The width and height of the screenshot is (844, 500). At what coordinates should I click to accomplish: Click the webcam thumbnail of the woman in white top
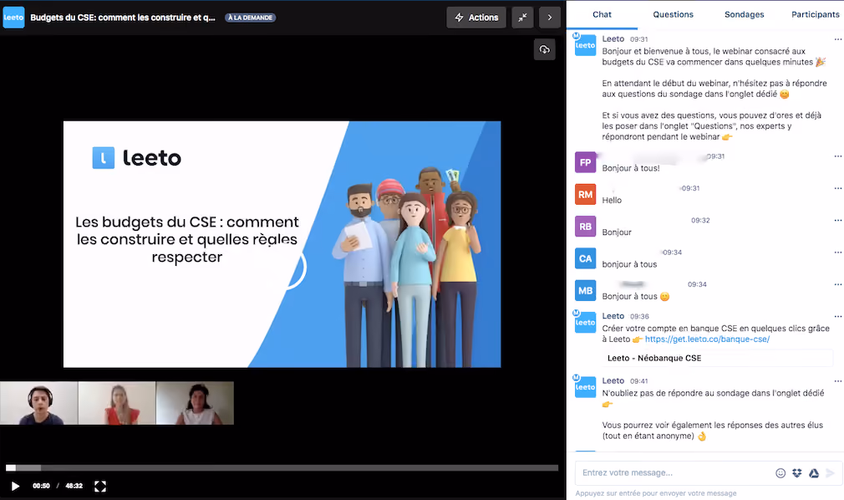click(x=195, y=403)
